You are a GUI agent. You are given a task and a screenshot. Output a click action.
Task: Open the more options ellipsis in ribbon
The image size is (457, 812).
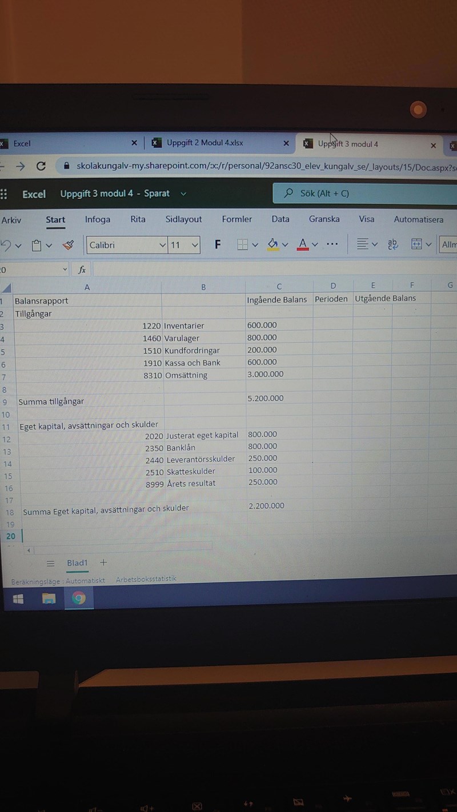click(x=332, y=244)
